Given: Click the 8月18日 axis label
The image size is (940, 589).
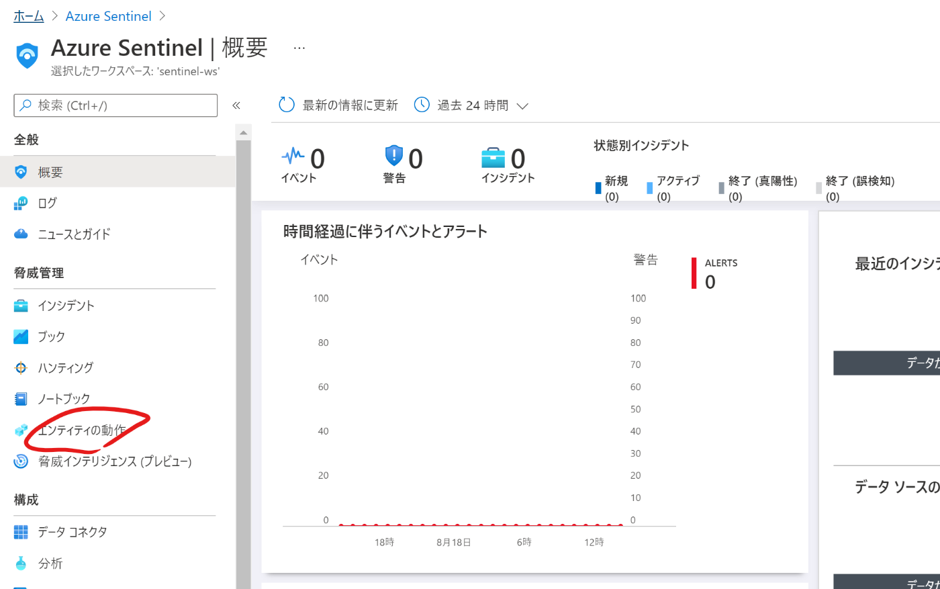Looking at the screenshot, I should [454, 542].
